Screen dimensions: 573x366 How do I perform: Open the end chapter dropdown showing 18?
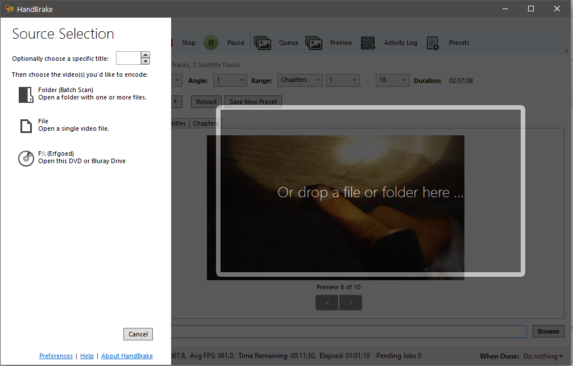392,80
